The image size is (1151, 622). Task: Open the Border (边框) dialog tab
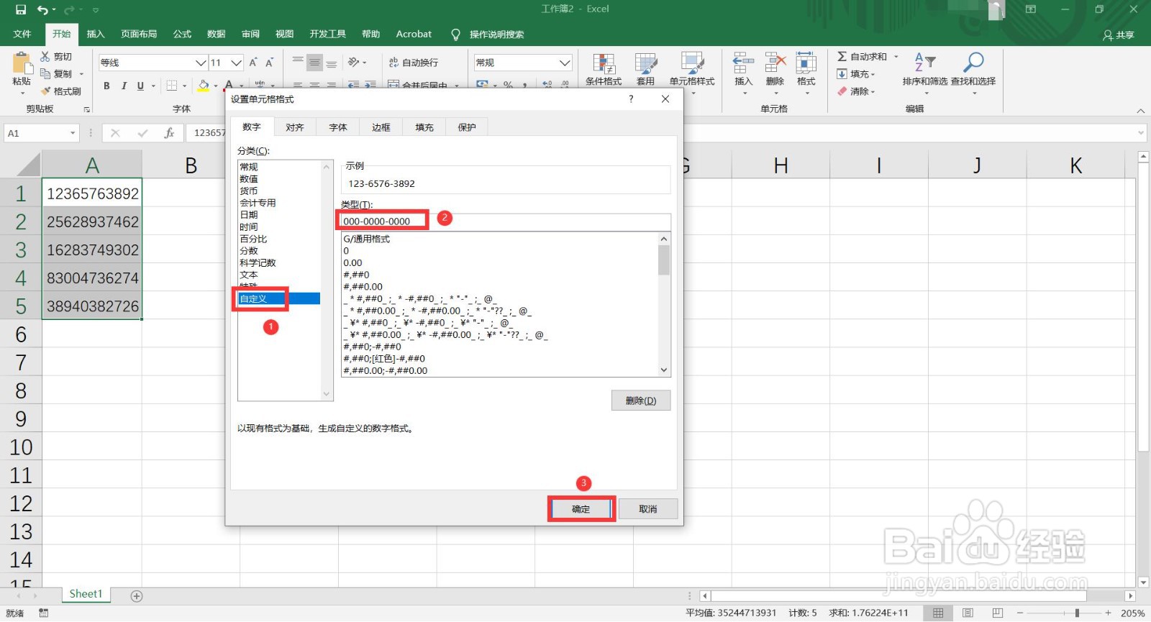[x=381, y=127]
